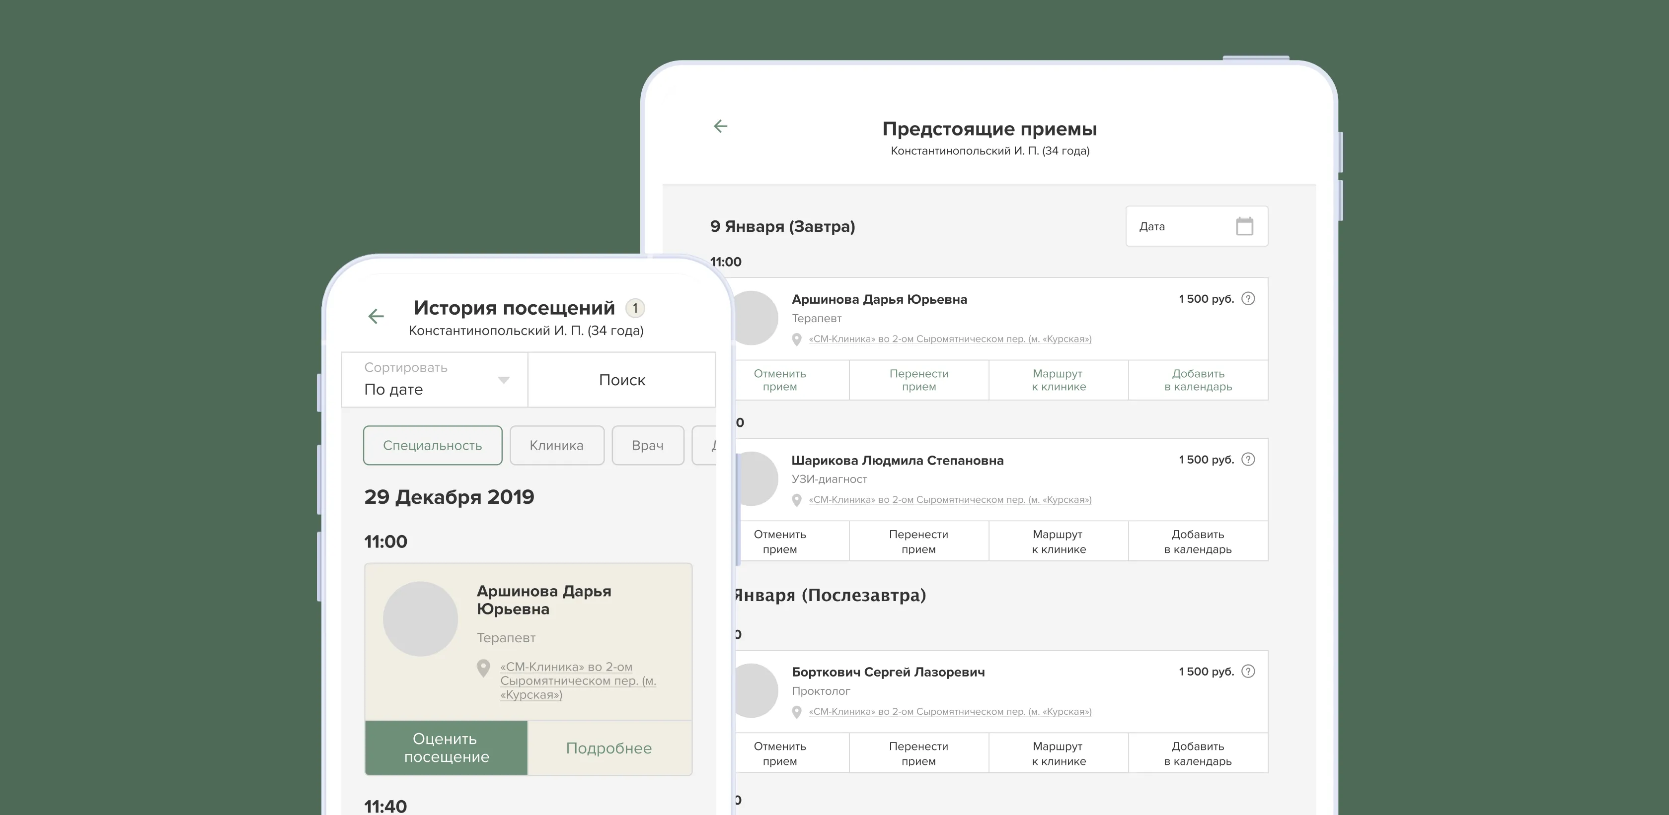Show price info icon for Шарикова Людмила Степановна
The height and width of the screenshot is (815, 1669).
1248,460
